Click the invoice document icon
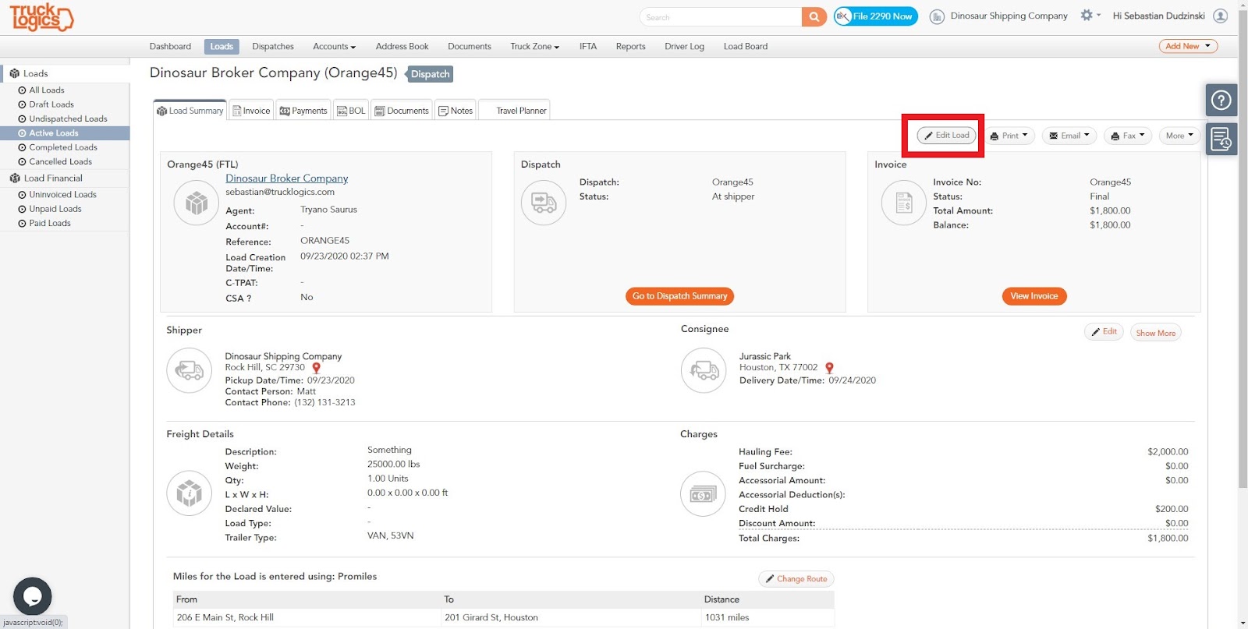The width and height of the screenshot is (1248, 629). coord(904,203)
